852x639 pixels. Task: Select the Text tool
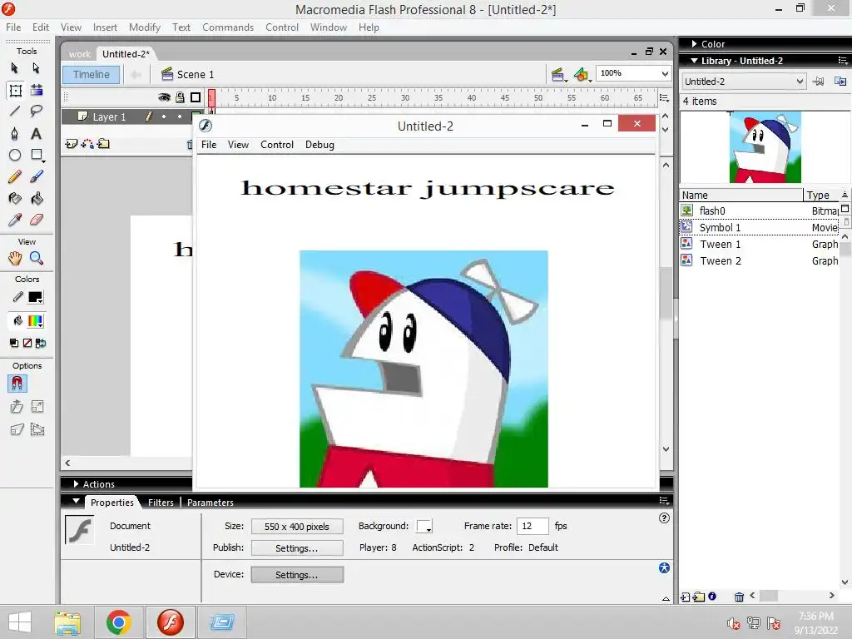click(37, 133)
